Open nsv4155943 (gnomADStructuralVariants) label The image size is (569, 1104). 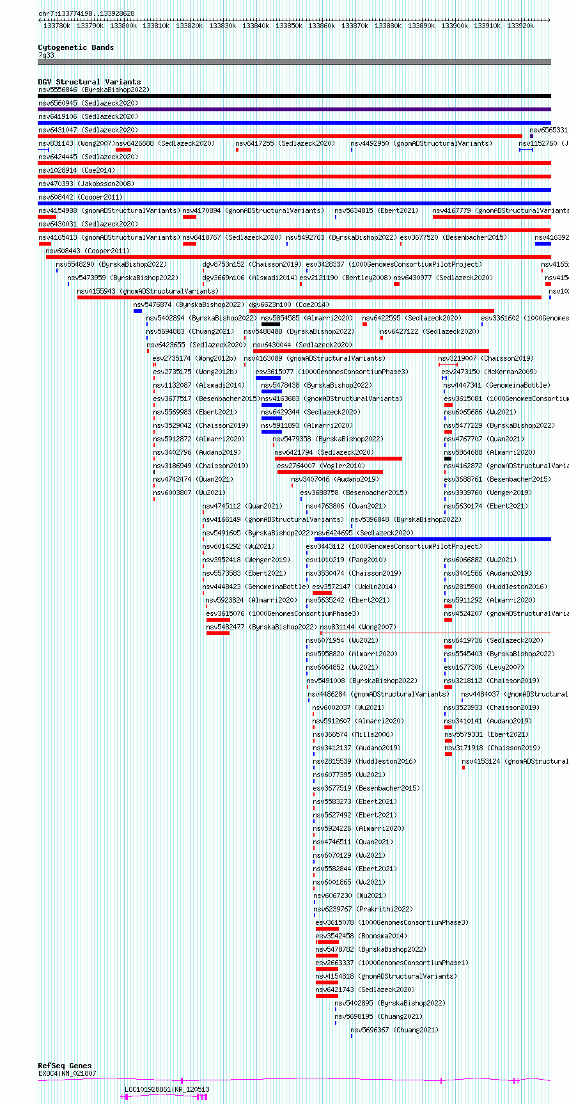[148, 291]
